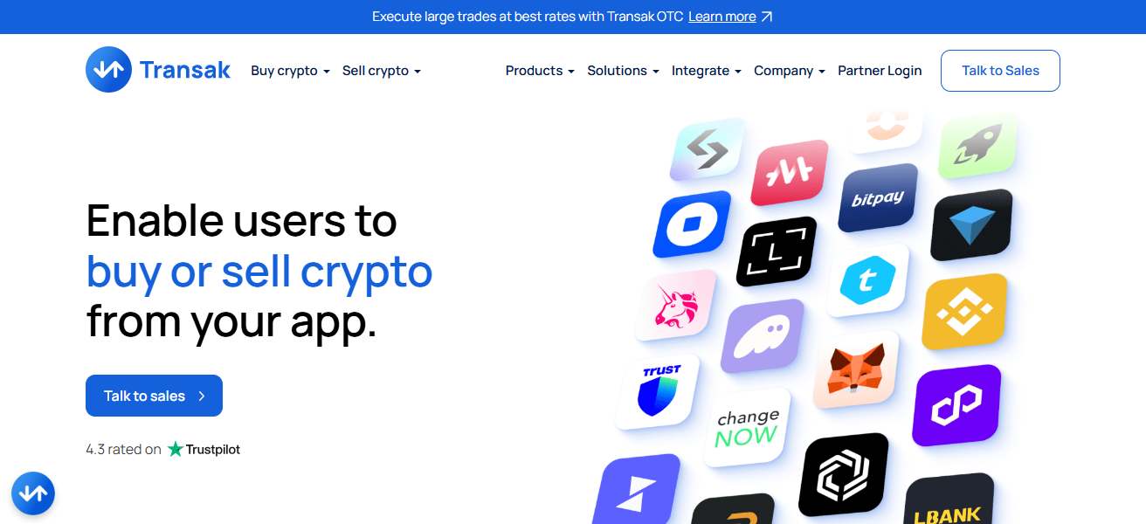Click the Partner Login link
Image resolution: width=1146 pixels, height=524 pixels.
[x=880, y=71]
